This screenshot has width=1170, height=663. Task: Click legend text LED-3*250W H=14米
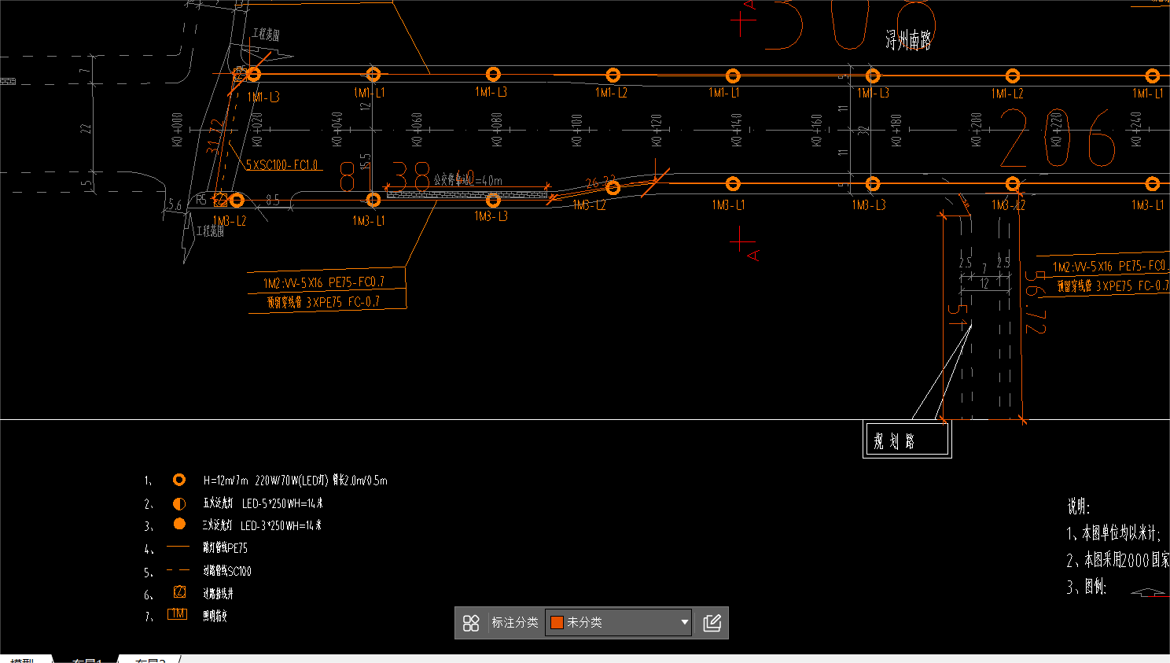tap(281, 525)
